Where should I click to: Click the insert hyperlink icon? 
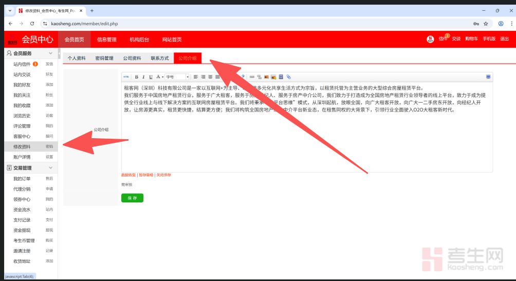click(x=252, y=77)
